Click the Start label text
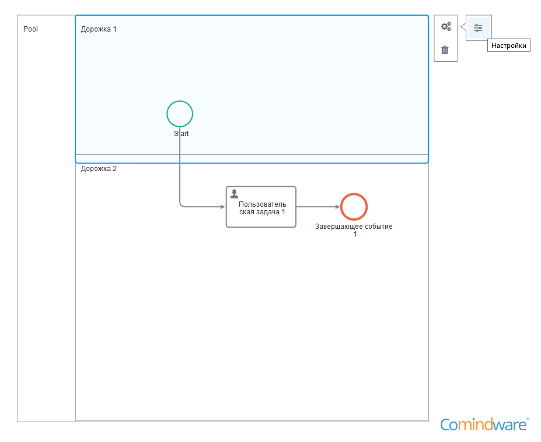541x442 pixels. [180, 134]
